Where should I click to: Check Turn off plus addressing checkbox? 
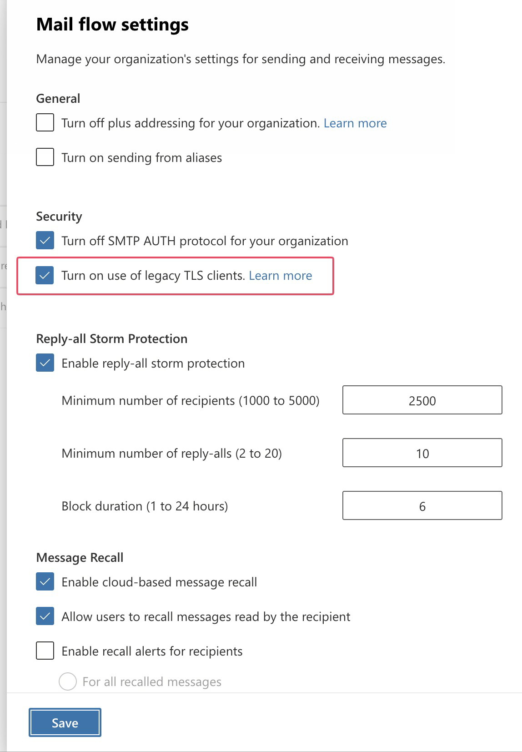45,123
